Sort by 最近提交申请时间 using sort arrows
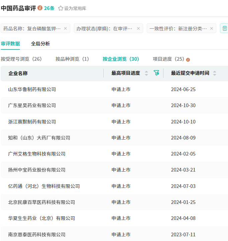The height and width of the screenshot is (241, 228). tap(215, 73)
